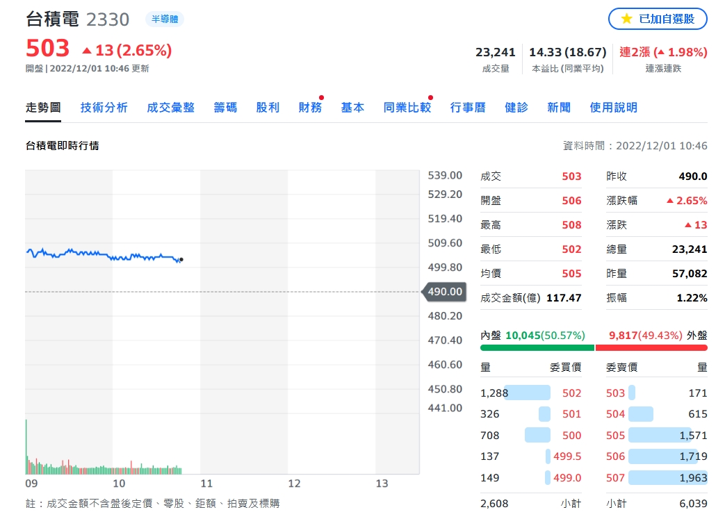
Task: Open the 半導體 category tag
Action: tap(165, 19)
